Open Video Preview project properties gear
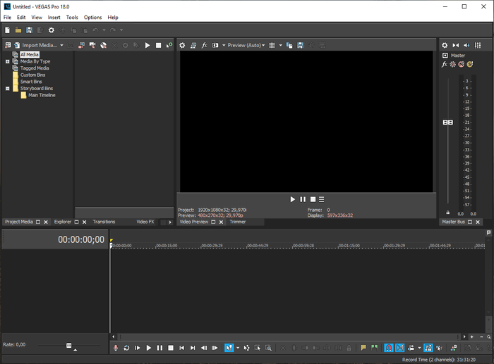 (x=182, y=45)
